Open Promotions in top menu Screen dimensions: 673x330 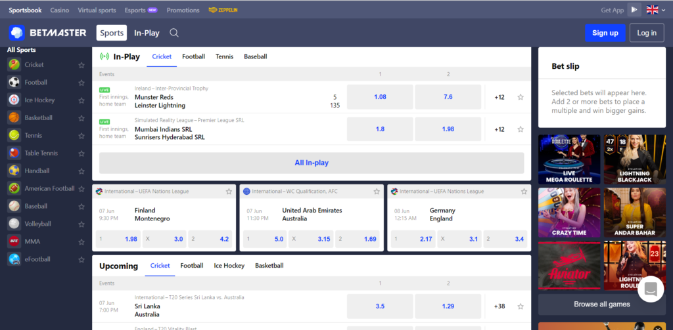tap(183, 10)
